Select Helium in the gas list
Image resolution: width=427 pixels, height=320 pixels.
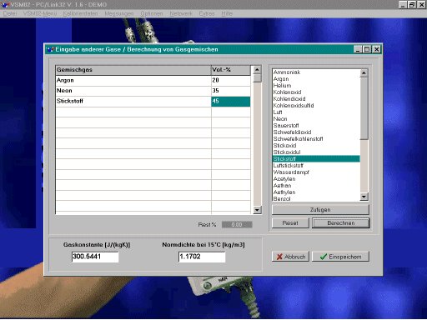click(x=316, y=86)
